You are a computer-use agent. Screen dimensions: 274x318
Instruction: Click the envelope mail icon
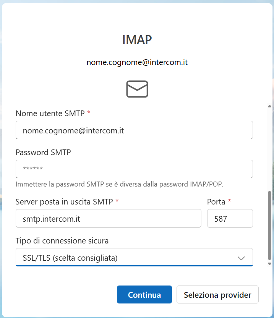[137, 89]
